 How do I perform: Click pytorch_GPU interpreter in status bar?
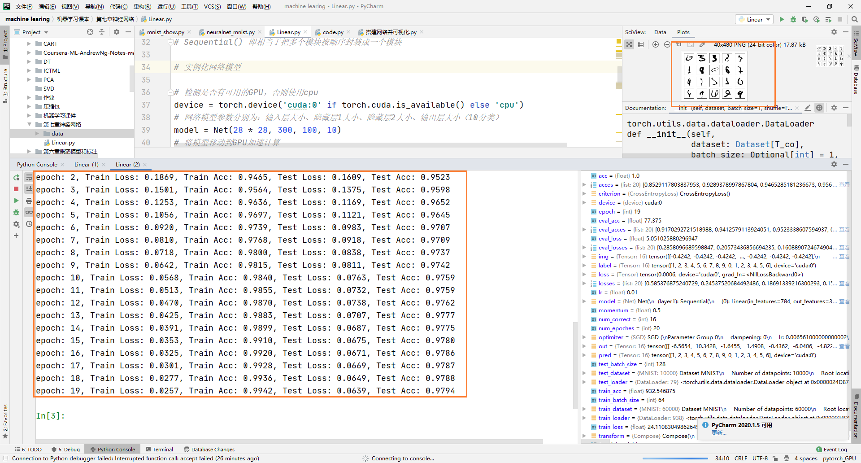click(x=839, y=458)
